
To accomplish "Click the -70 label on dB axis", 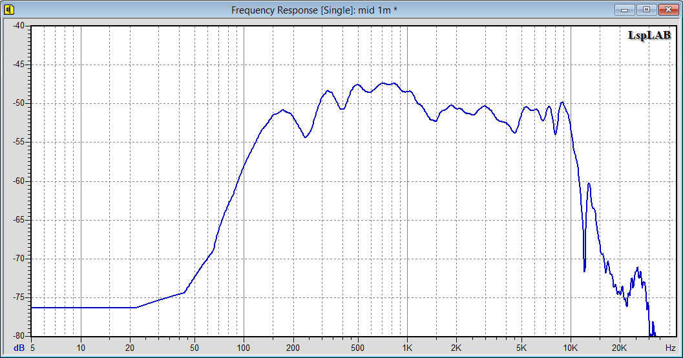I will click(19, 259).
